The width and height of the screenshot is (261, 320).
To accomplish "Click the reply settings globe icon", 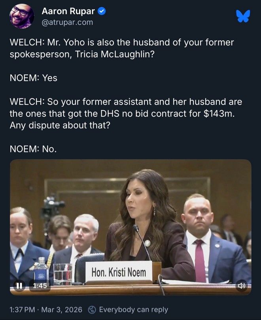I will (x=92, y=310).
